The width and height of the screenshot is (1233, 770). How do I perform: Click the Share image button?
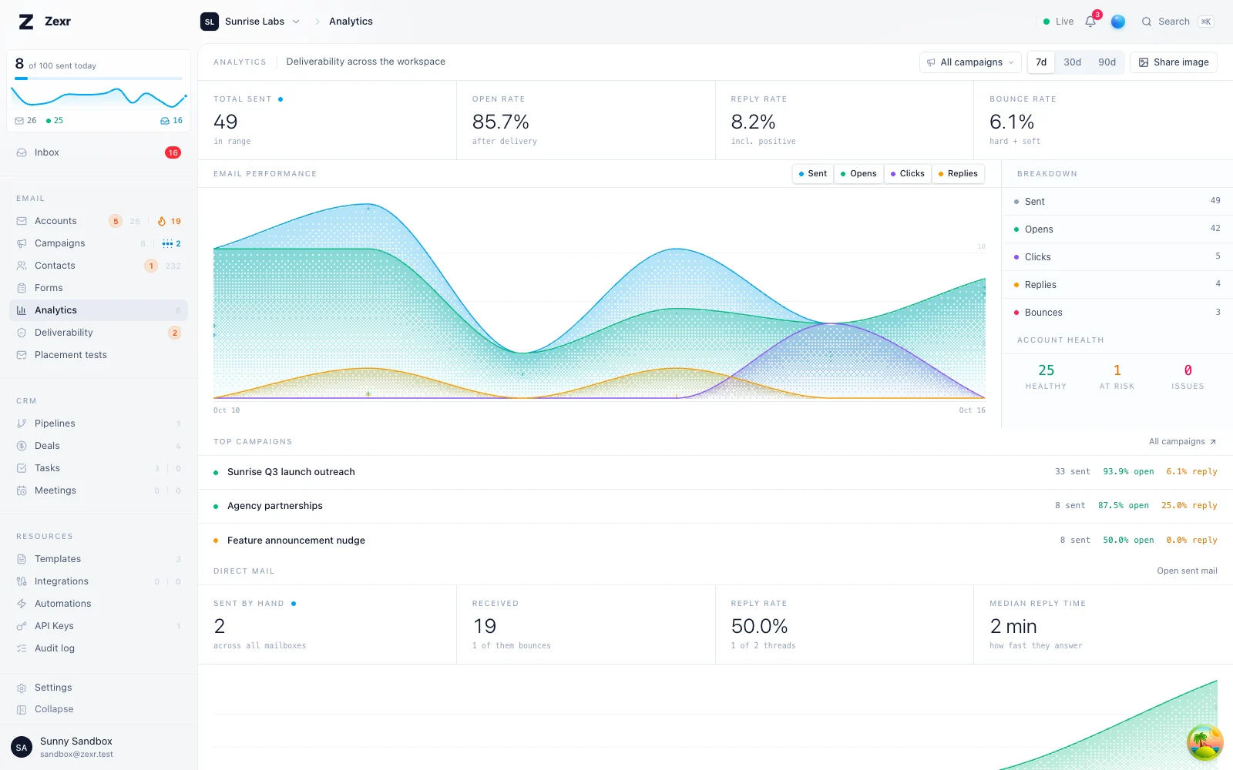[1173, 62]
